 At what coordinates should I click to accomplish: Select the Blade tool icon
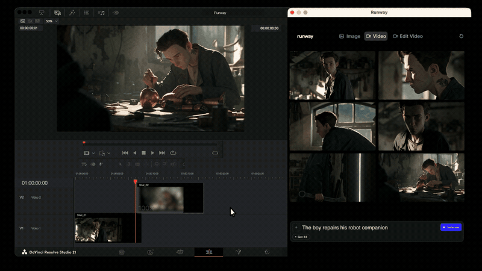146,164
